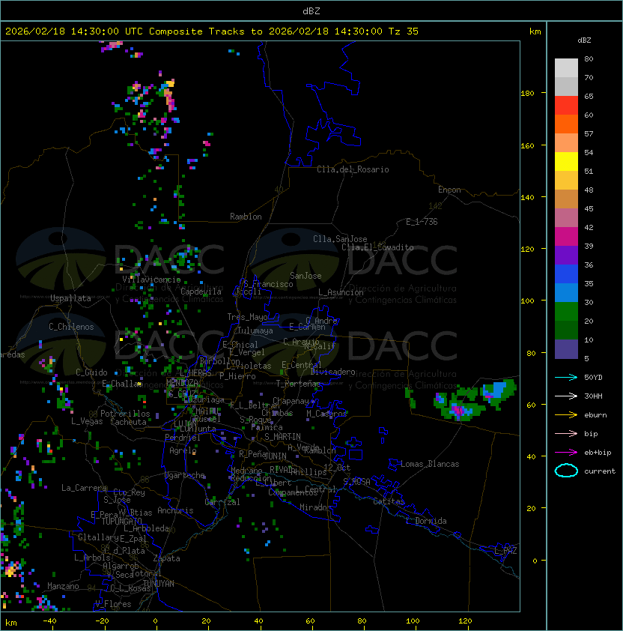Click the '120' km tick on horizontal axis
The width and height of the screenshot is (623, 631).
(465, 621)
